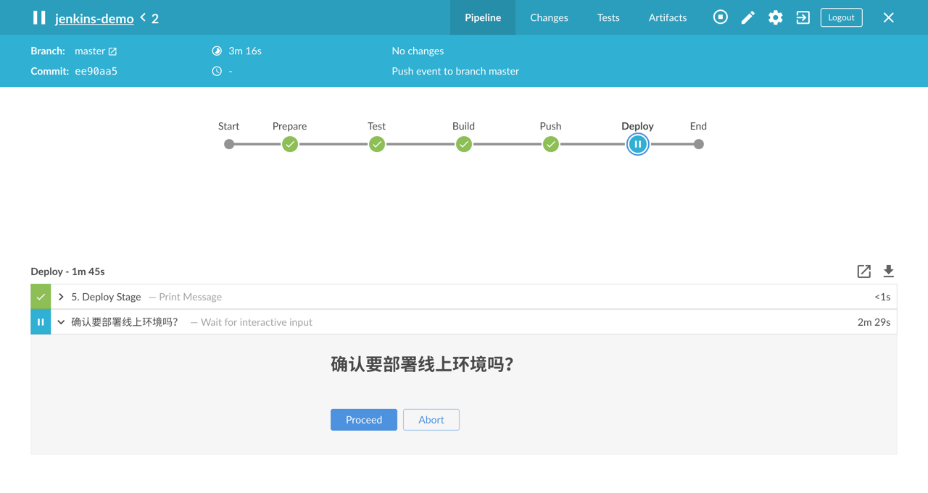
Task: Download the Deploy stage log
Action: [x=888, y=271]
